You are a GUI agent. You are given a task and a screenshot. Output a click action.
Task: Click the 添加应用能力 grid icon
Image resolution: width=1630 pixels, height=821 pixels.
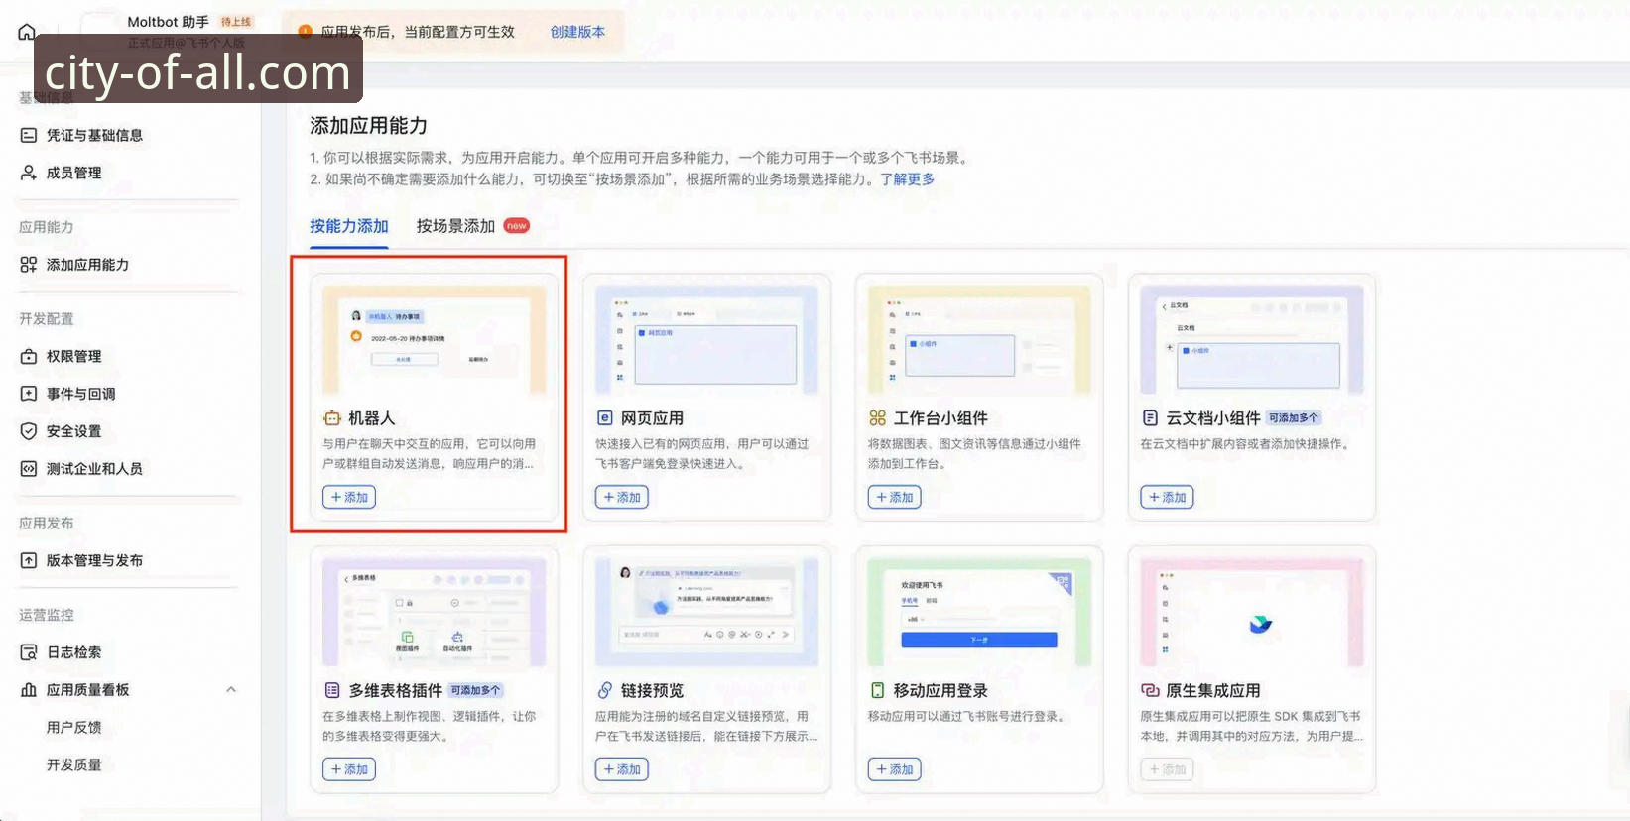point(29,265)
